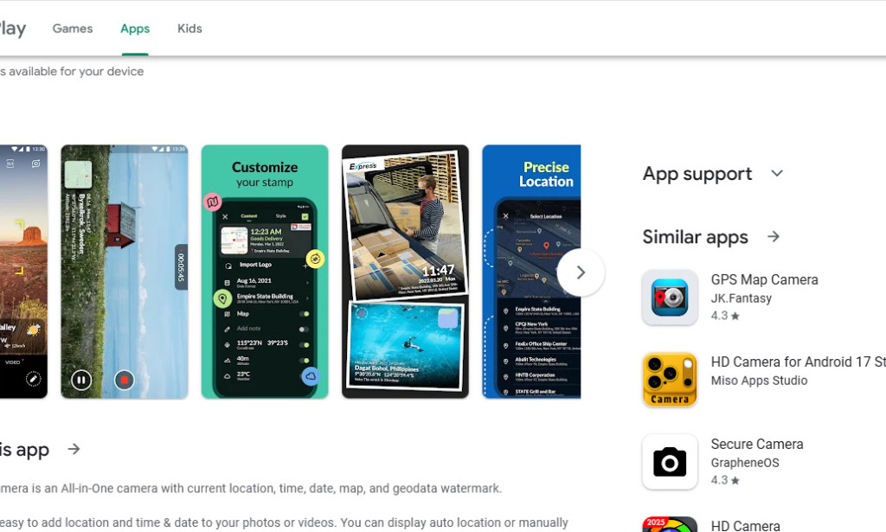Screen dimensions: 886x532
Task: Open the Similar apps heading link
Action: pyautogui.click(x=695, y=237)
